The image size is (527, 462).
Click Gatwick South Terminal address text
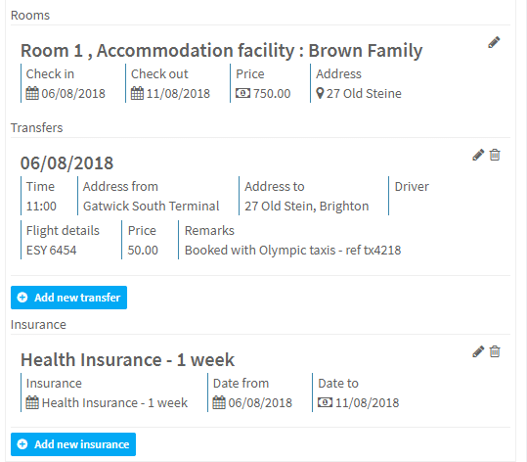pyautogui.click(x=152, y=206)
